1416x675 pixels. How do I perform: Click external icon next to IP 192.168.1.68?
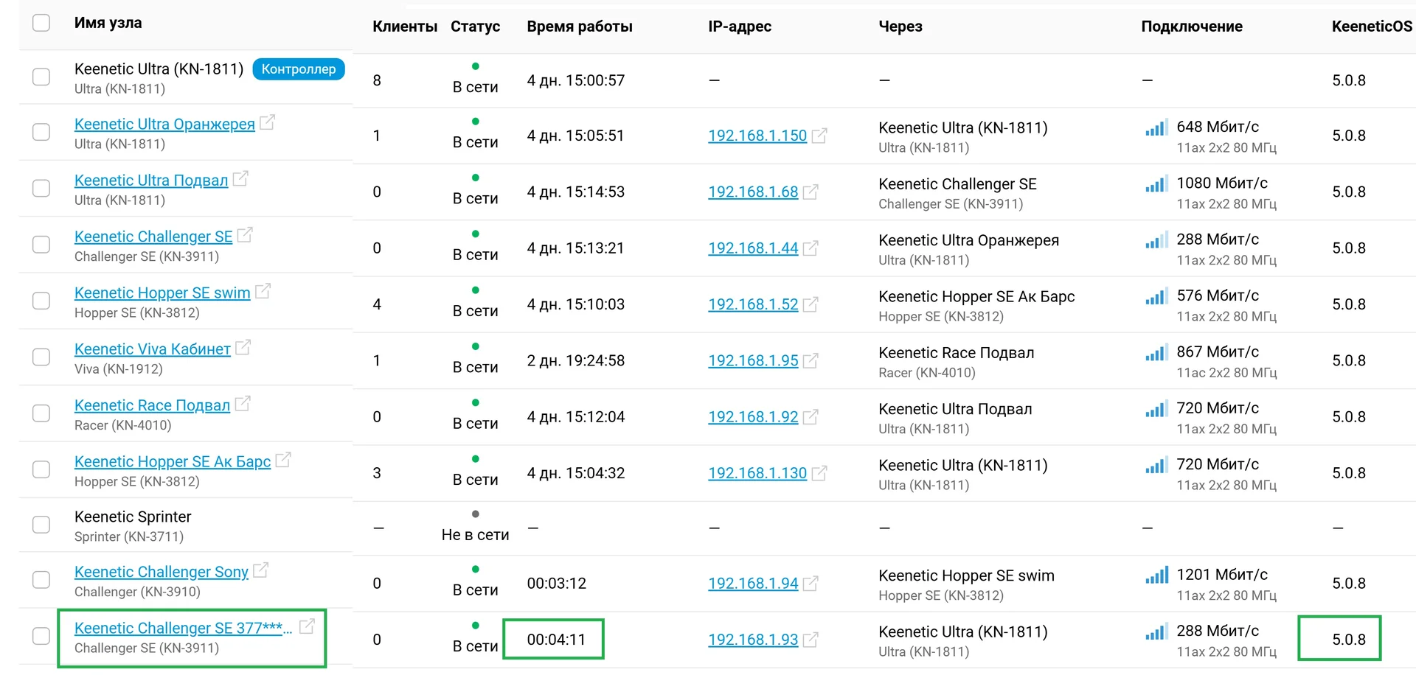[x=811, y=192]
